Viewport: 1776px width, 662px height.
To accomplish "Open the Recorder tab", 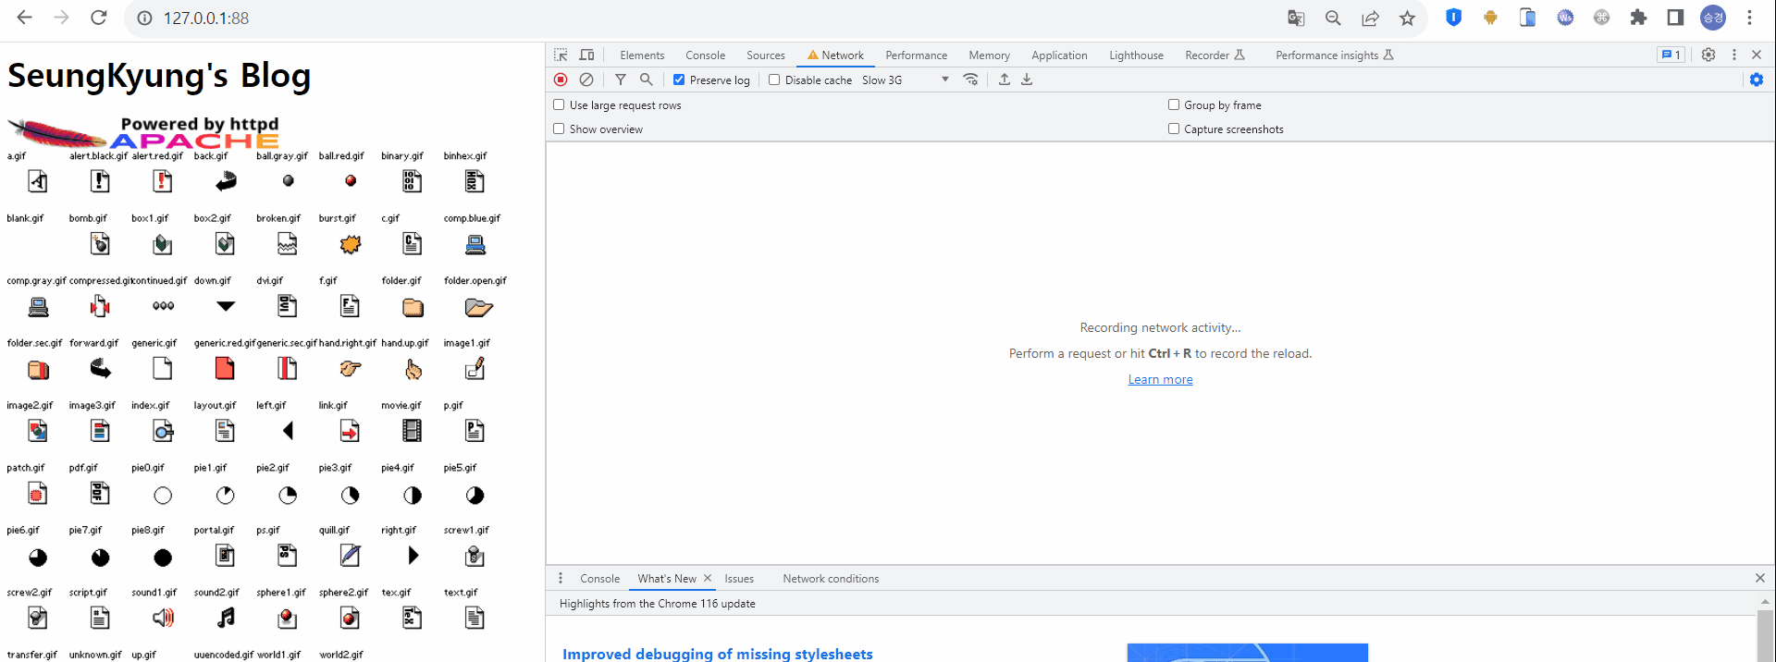I will click(x=1215, y=55).
